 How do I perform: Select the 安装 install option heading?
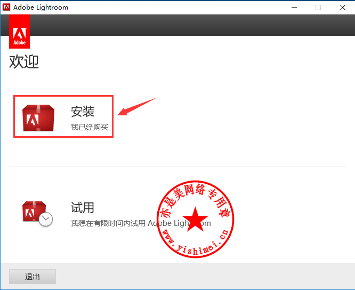[x=83, y=112]
